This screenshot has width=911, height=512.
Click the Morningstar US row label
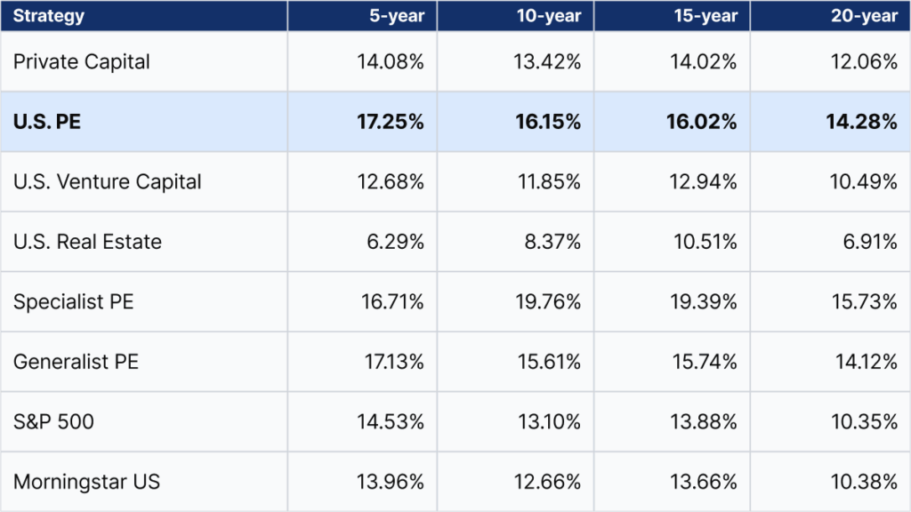(x=86, y=482)
